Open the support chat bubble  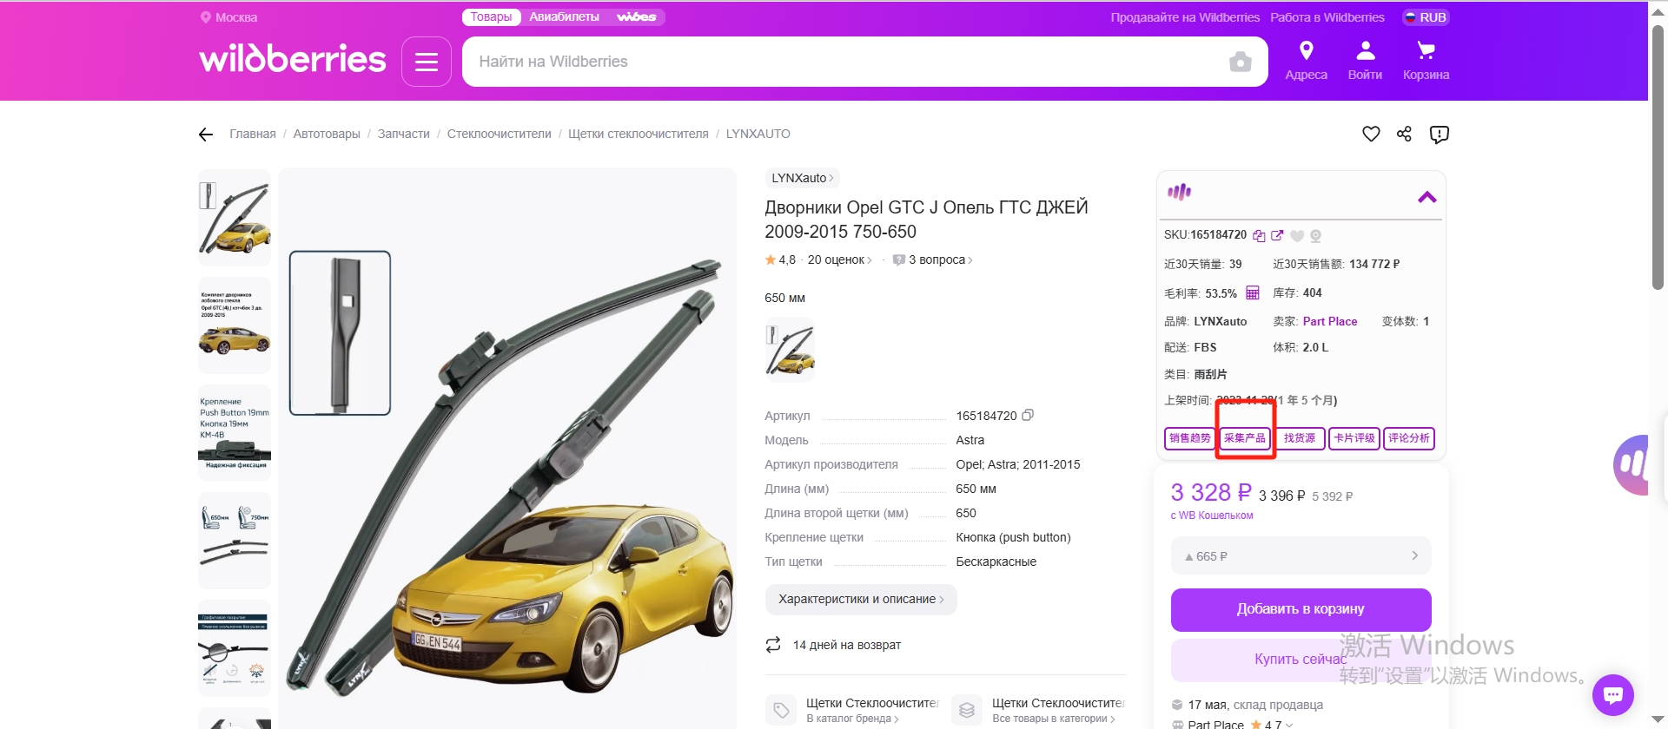point(1613,694)
